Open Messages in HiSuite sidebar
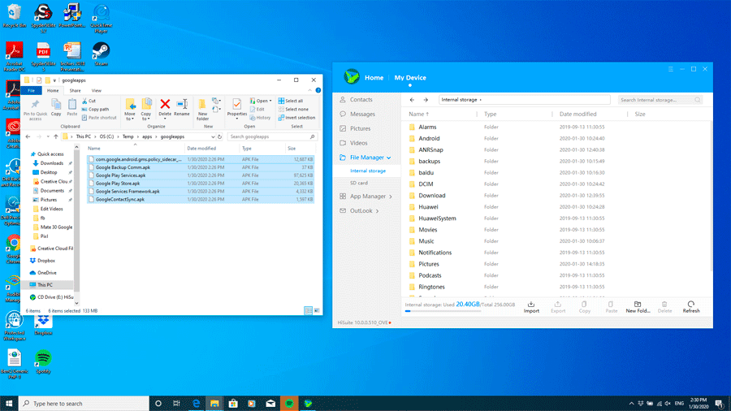731x411 pixels. [x=362, y=115]
